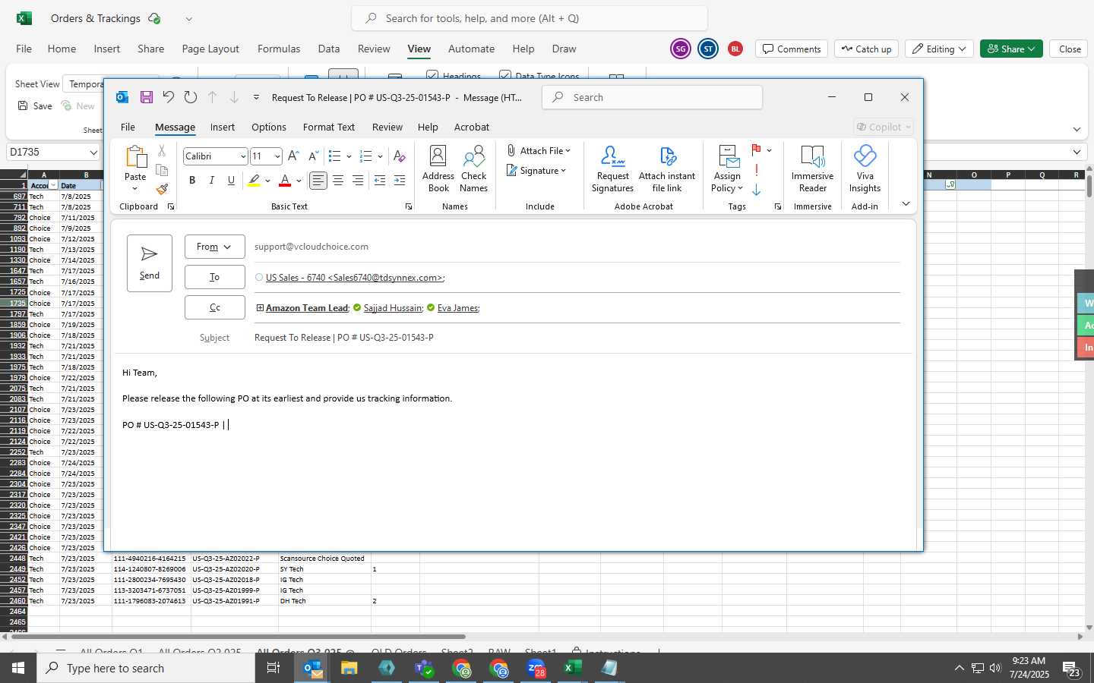Align message text to the right

click(358, 181)
